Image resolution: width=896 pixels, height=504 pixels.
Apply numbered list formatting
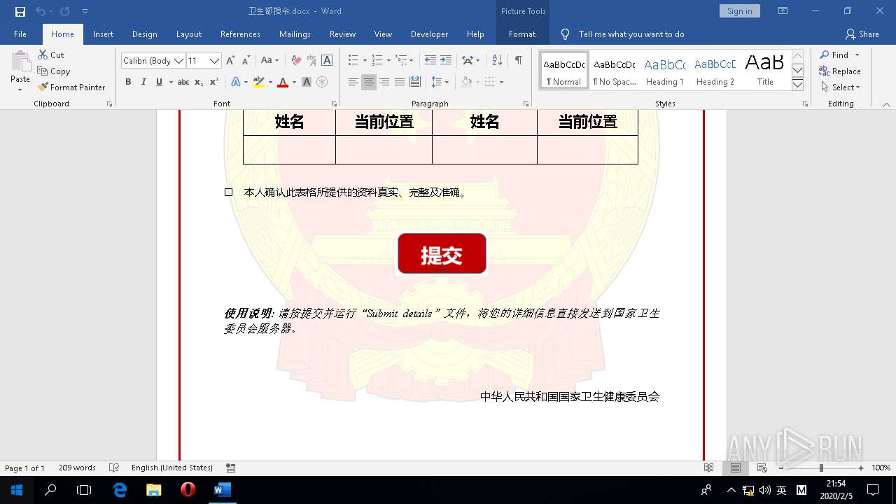377,60
